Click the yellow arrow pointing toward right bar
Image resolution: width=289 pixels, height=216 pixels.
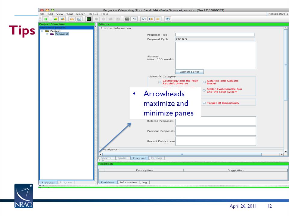coord(158,19)
